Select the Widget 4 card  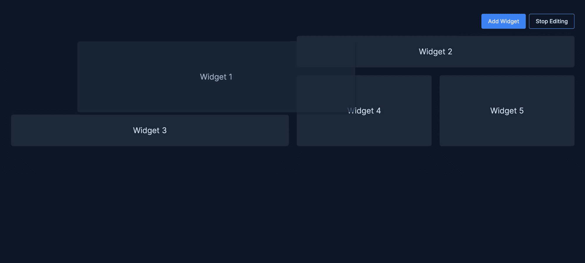(364, 111)
